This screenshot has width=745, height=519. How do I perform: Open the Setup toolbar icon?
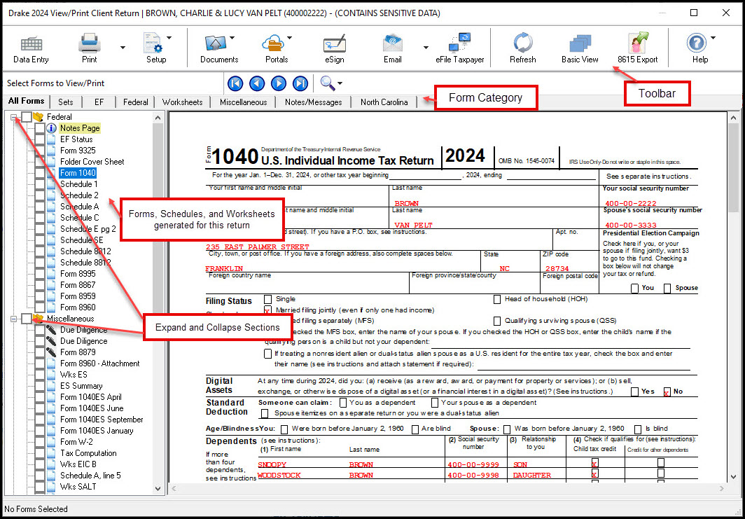[x=153, y=43]
